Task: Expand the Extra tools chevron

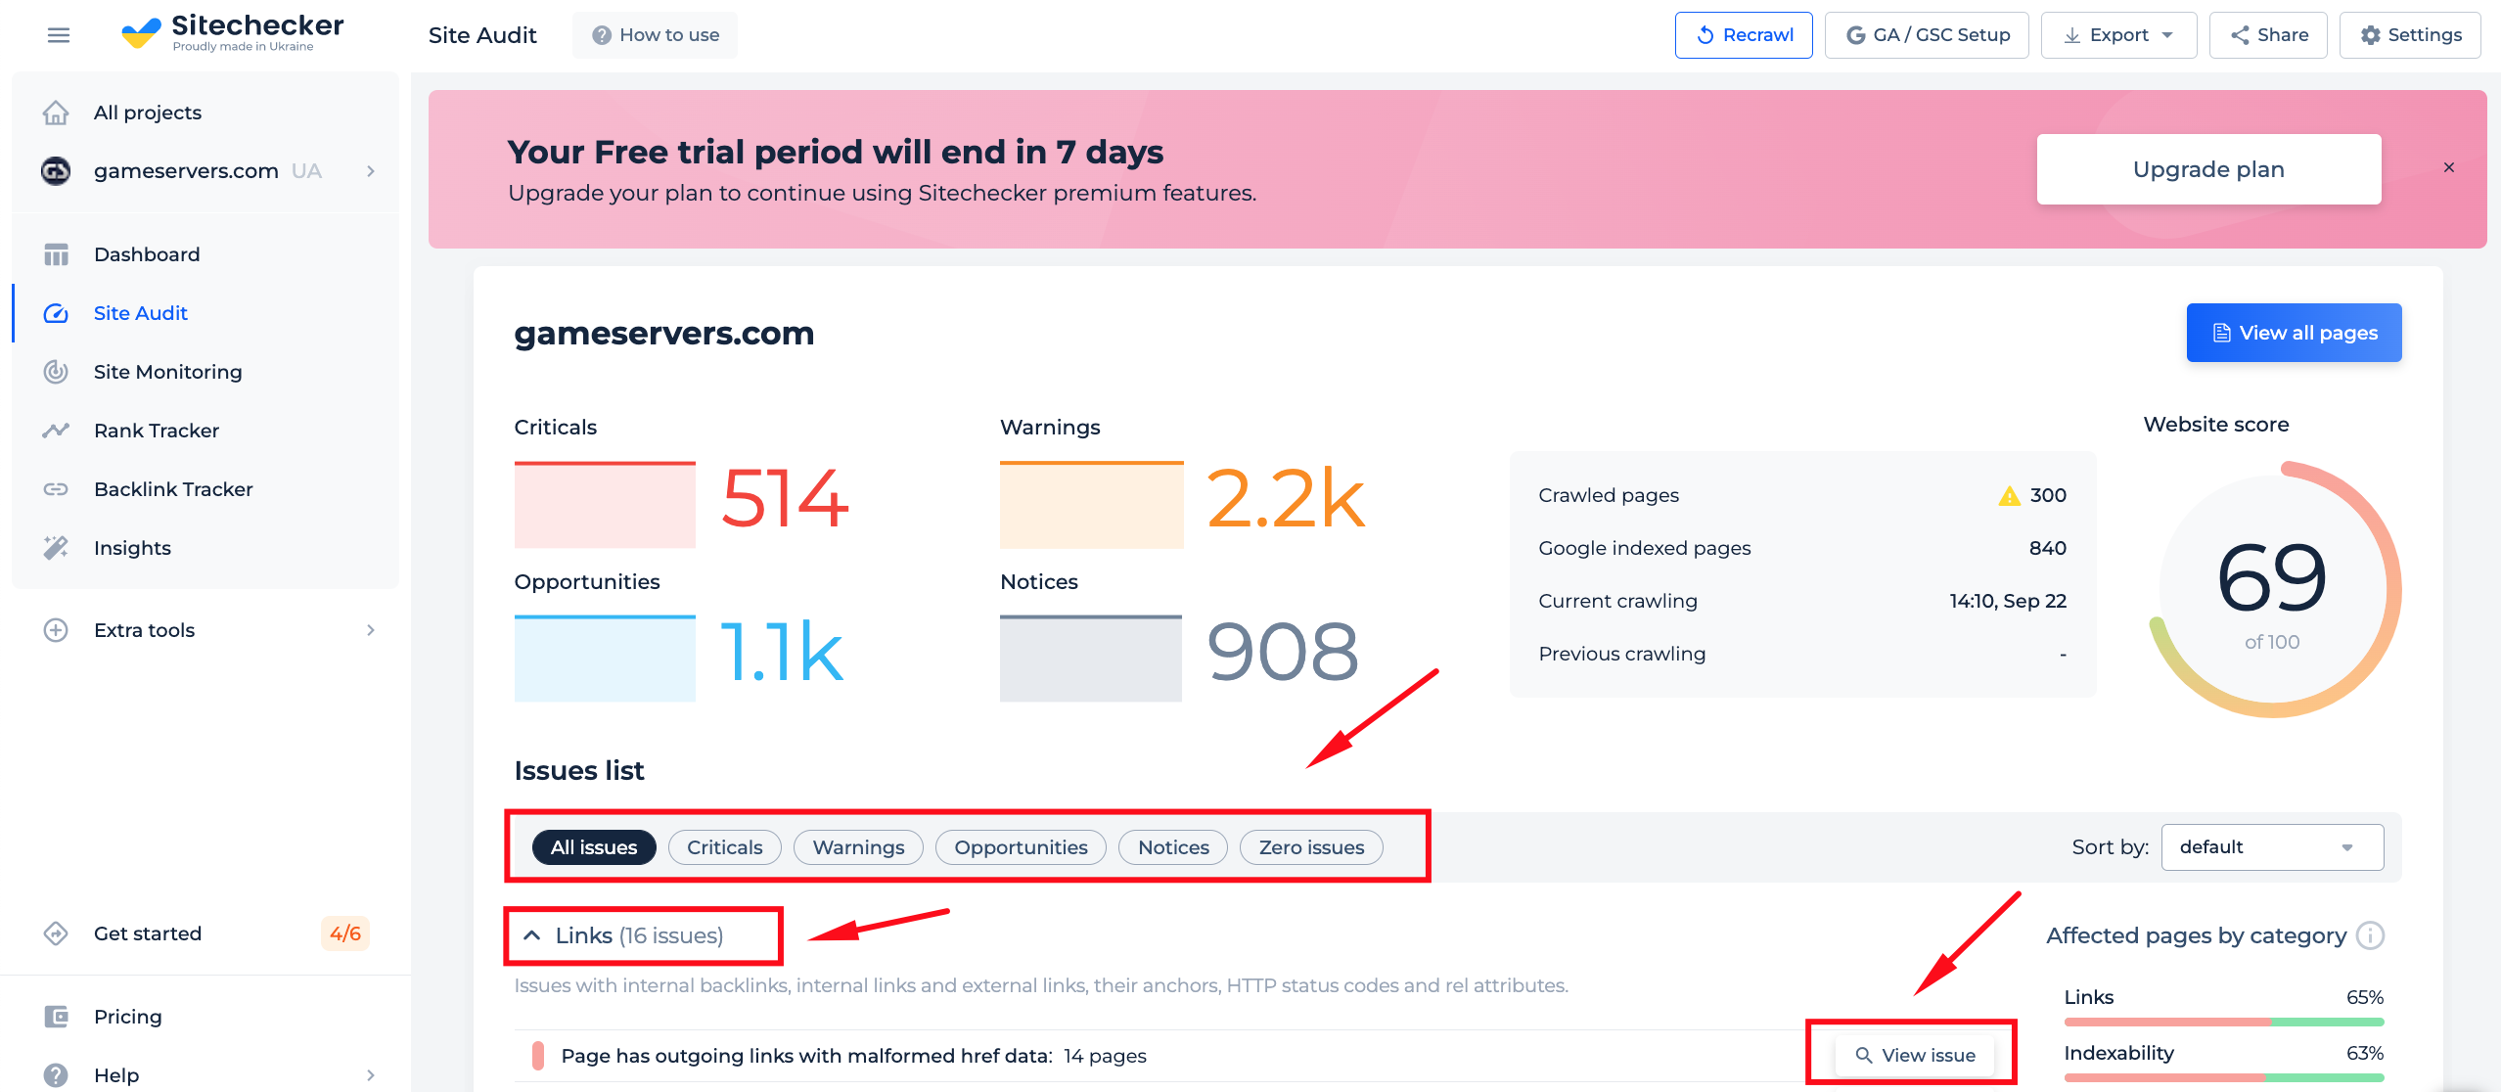Action: tap(371, 630)
